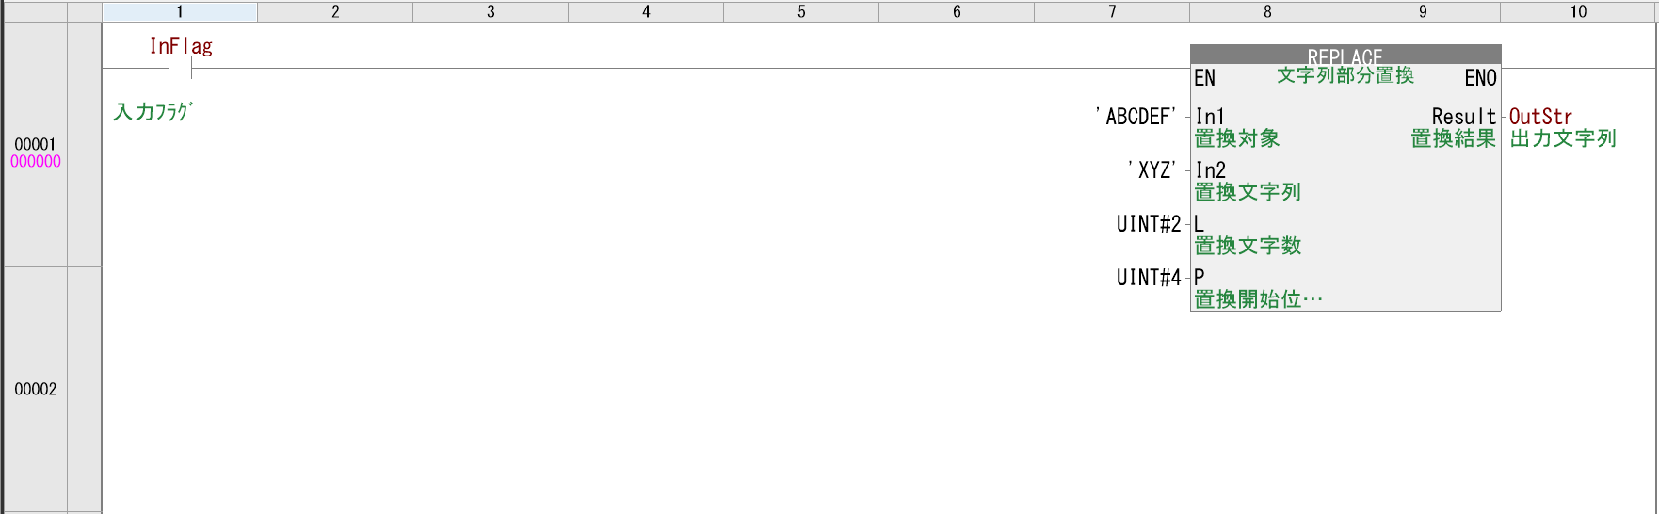Click column header 1
Image resolution: width=1659 pixels, height=514 pixels.
click(x=180, y=12)
